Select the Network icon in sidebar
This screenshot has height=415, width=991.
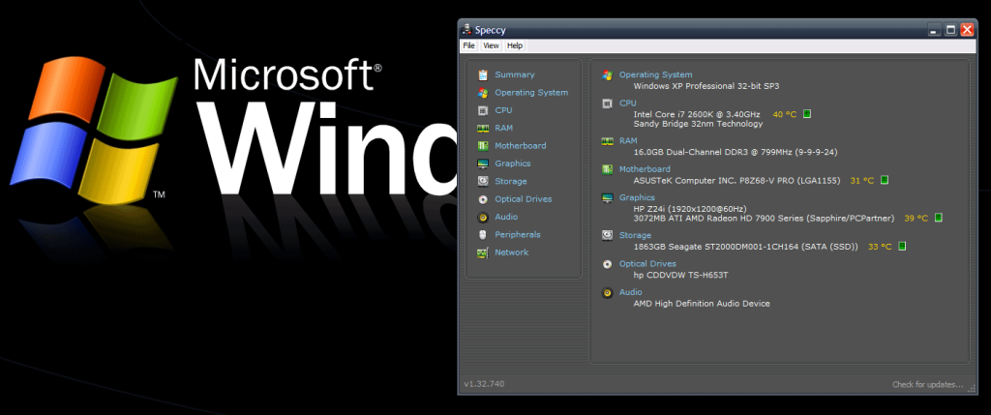tap(482, 252)
